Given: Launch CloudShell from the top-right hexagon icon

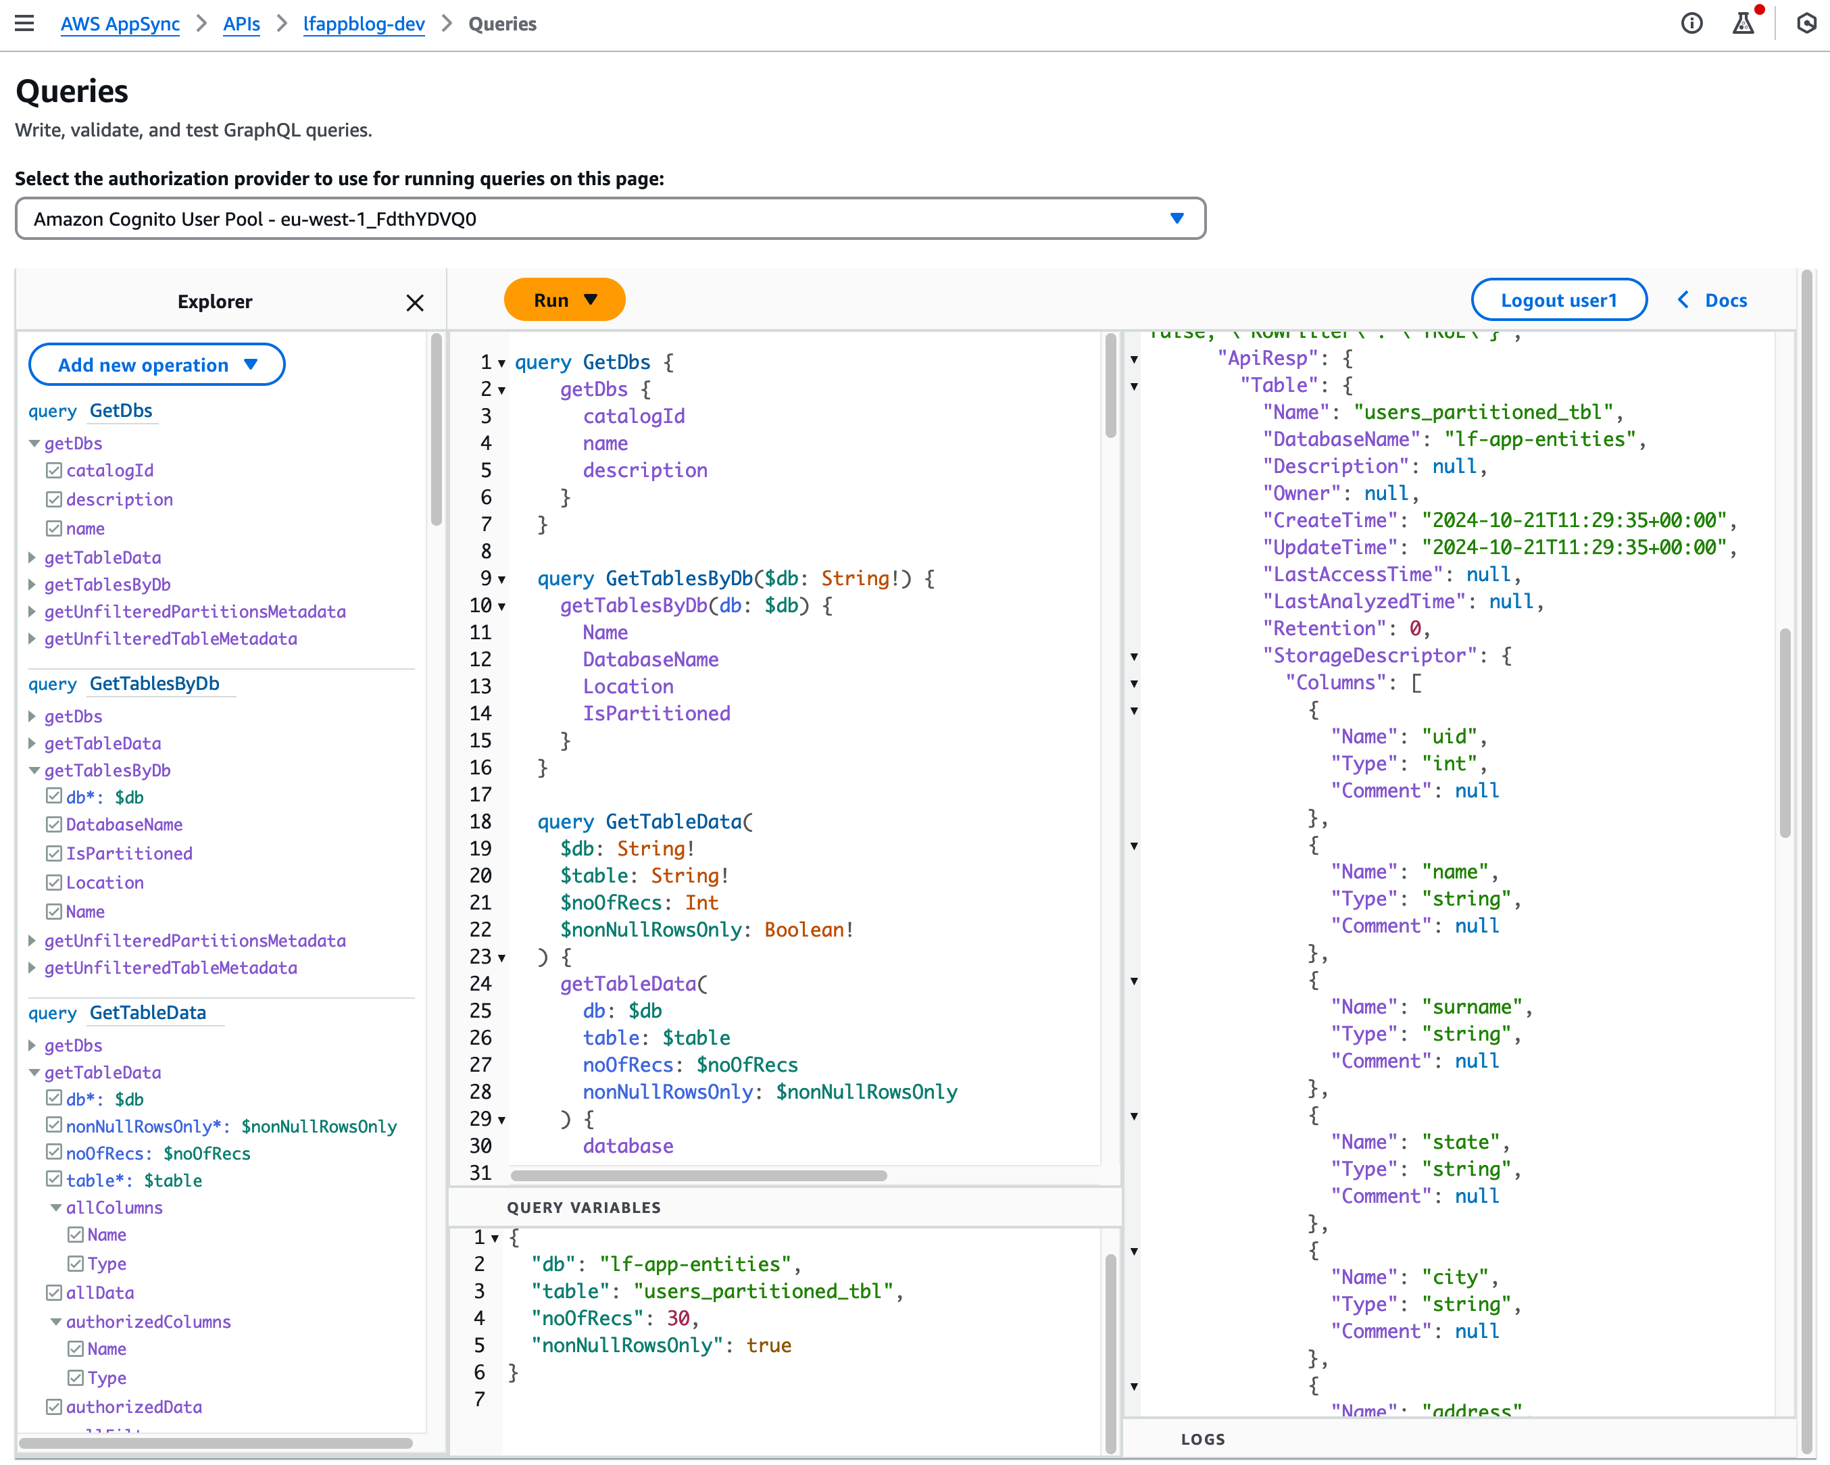Looking at the screenshot, I should (1806, 24).
